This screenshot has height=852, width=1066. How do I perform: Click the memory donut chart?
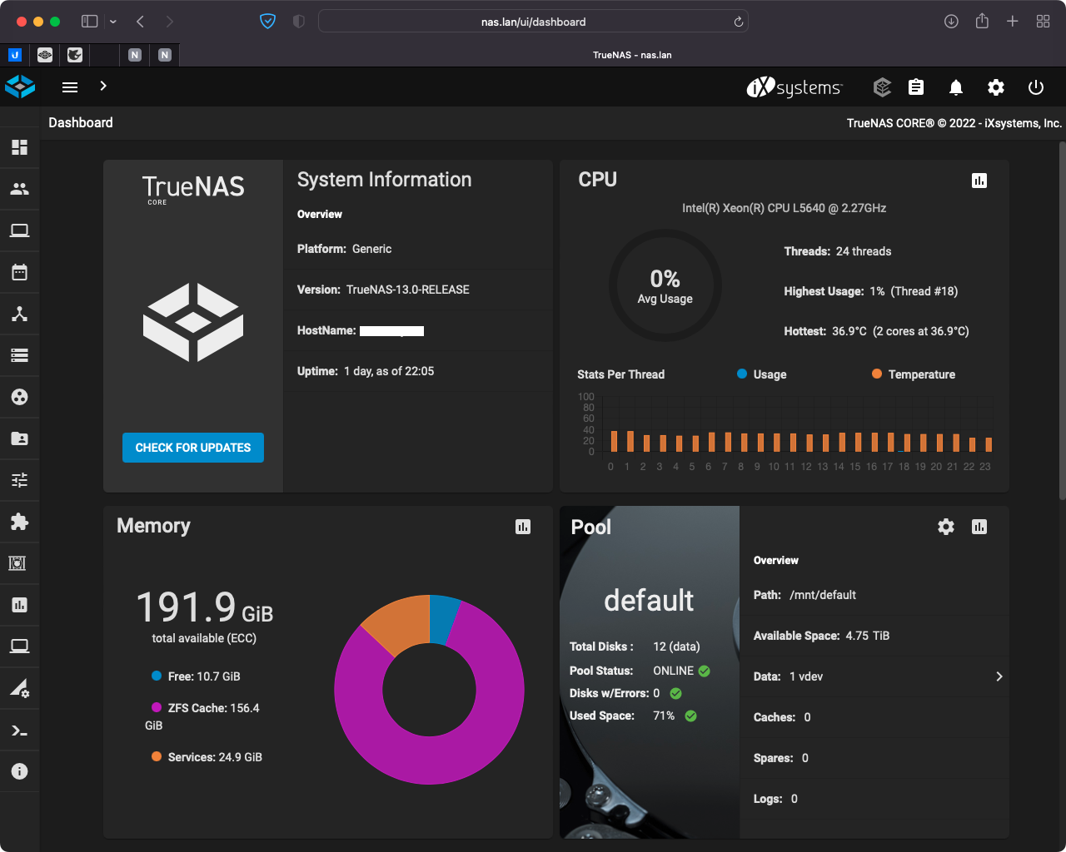pos(430,690)
